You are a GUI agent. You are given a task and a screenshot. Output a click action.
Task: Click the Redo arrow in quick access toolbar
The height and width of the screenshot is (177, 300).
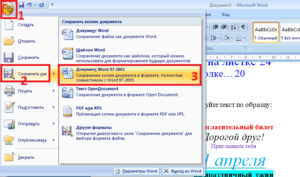41,5
